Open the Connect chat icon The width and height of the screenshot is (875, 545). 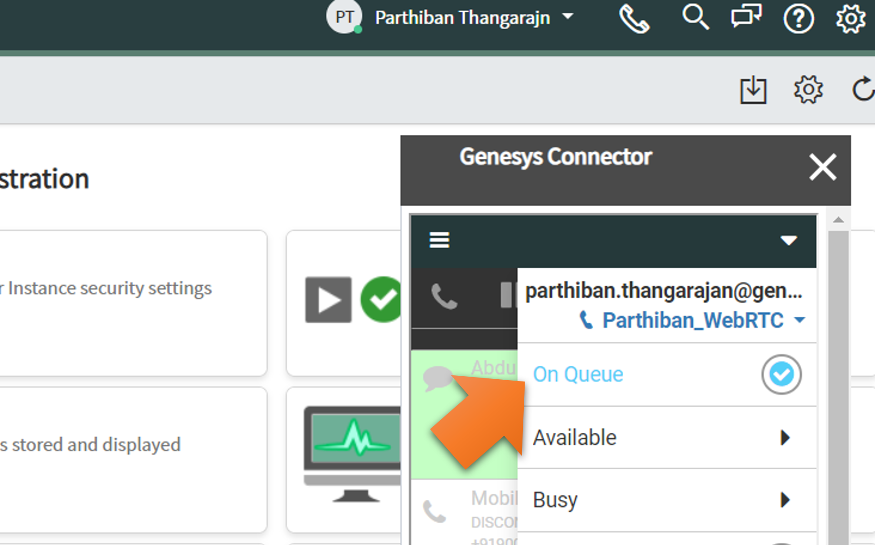point(746,17)
